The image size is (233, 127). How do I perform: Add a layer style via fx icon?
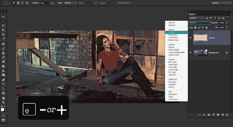[x=204, y=115]
